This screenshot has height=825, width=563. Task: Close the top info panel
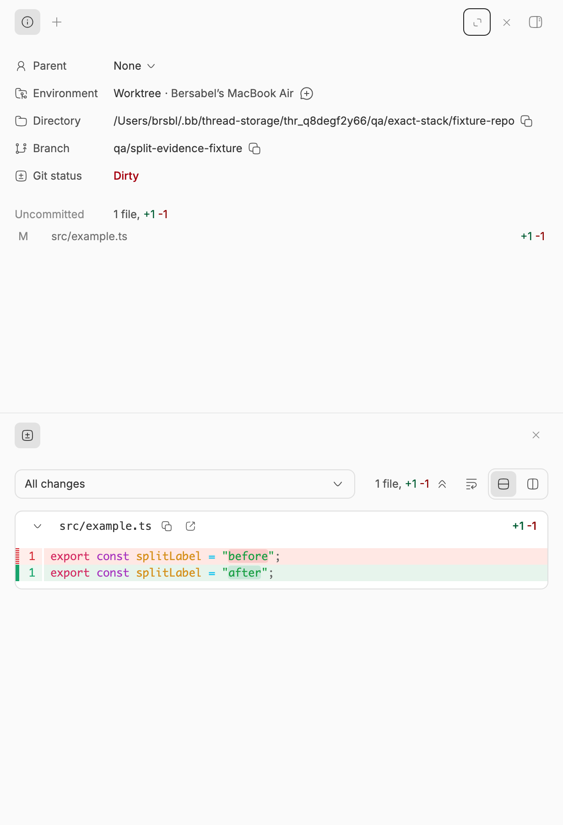point(507,22)
